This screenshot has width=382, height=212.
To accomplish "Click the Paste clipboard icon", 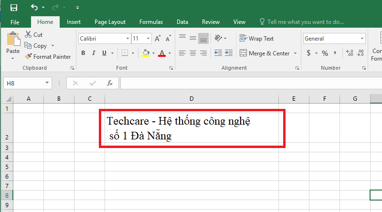I will (13, 39).
